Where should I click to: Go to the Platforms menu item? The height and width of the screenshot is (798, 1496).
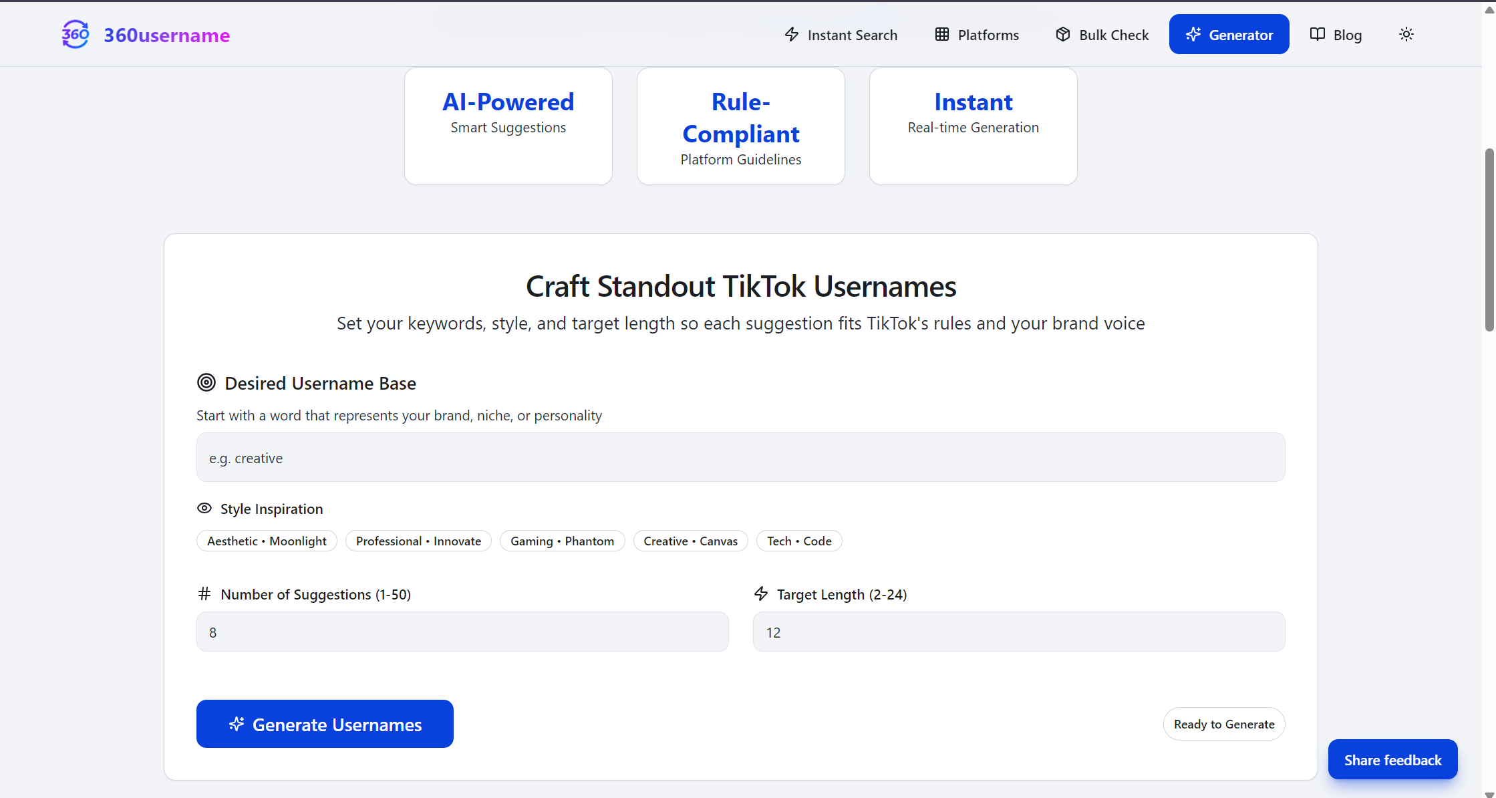click(x=988, y=35)
